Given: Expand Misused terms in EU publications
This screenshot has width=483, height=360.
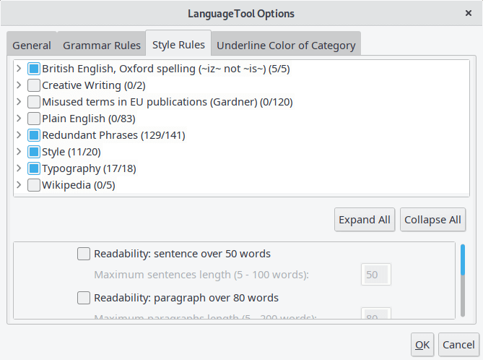Looking at the screenshot, I should click(x=19, y=102).
